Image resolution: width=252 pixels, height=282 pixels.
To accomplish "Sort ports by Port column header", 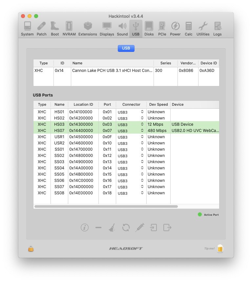I will tap(107, 104).
